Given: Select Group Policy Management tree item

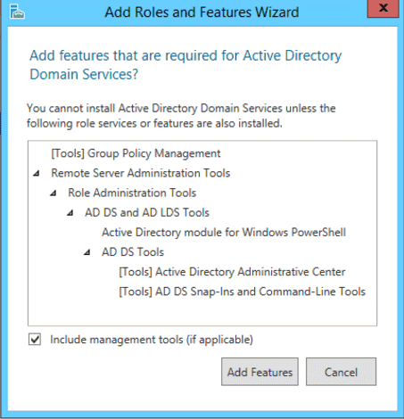Looking at the screenshot, I should pos(136,153).
